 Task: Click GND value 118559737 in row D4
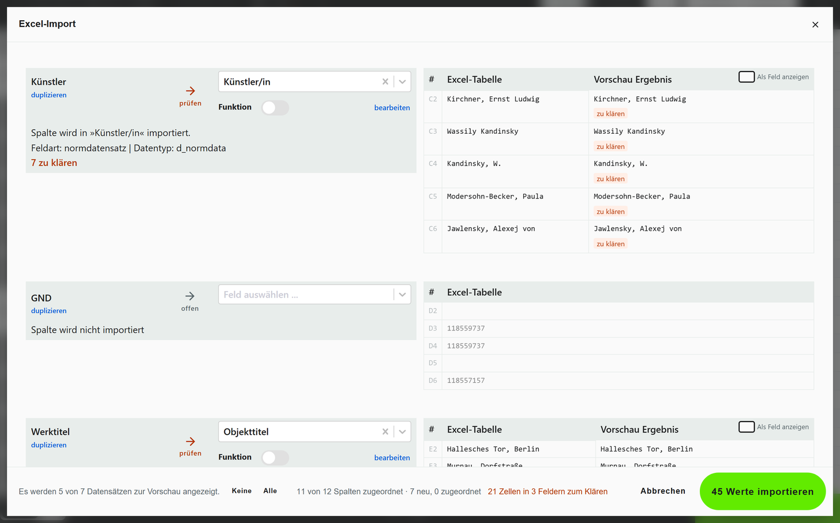[466, 346]
